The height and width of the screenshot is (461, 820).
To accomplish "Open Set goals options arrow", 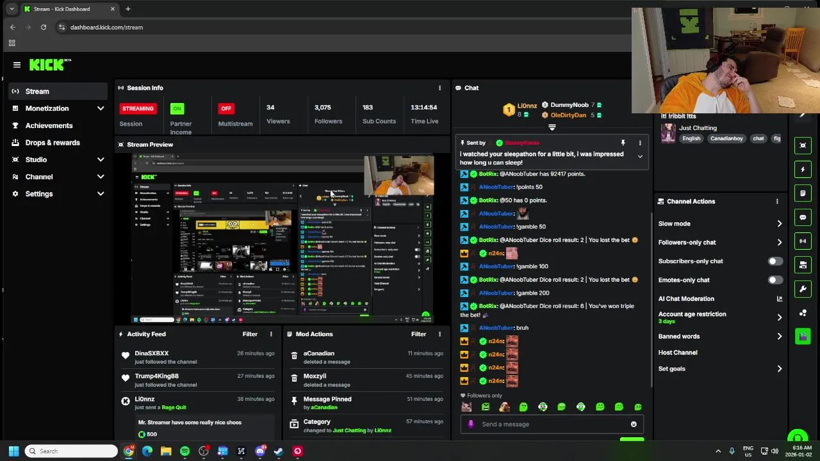I will pos(779,369).
